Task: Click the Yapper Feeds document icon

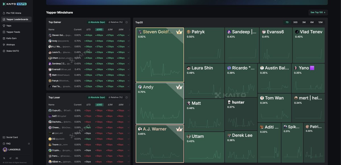Action: click(4, 32)
